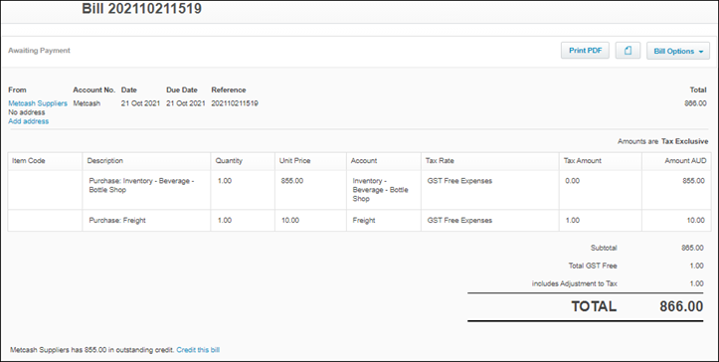
Task: Click the Bill 202110211519 heading
Action: (x=141, y=8)
